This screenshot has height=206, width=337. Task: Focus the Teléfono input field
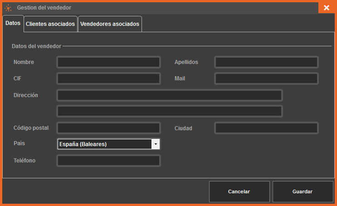108,161
